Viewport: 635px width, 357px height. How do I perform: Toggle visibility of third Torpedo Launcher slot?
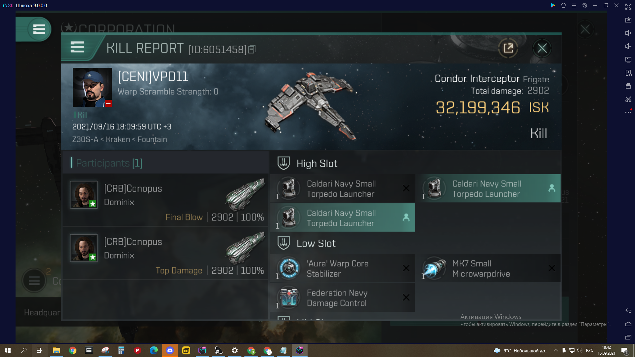(x=405, y=218)
